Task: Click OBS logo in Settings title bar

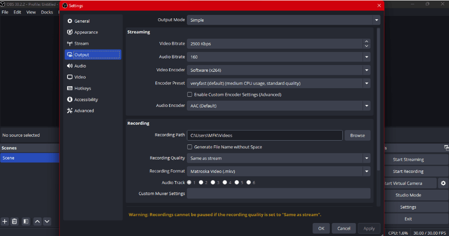Action: pyautogui.click(x=65, y=6)
